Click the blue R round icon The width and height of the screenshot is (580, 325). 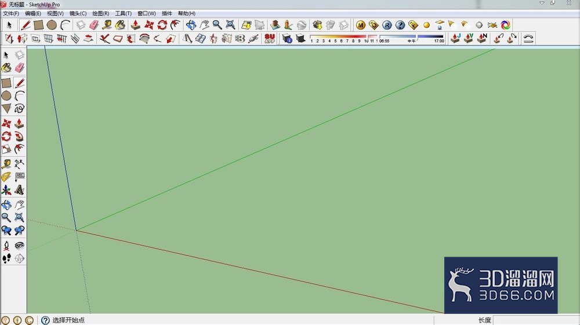387,25
